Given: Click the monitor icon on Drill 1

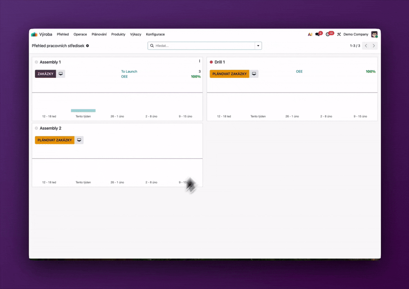Looking at the screenshot, I should [x=254, y=74].
